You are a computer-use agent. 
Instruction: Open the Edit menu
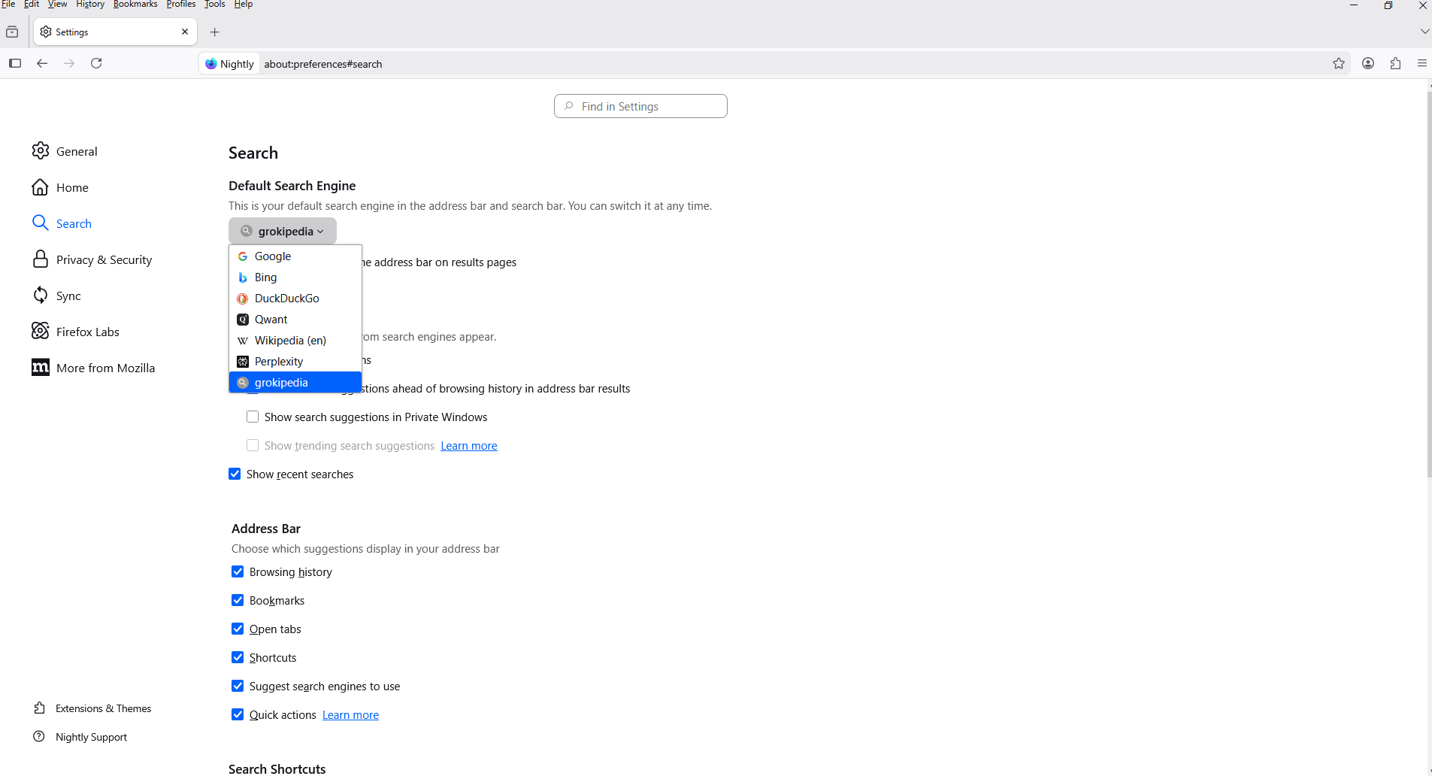[x=32, y=5]
